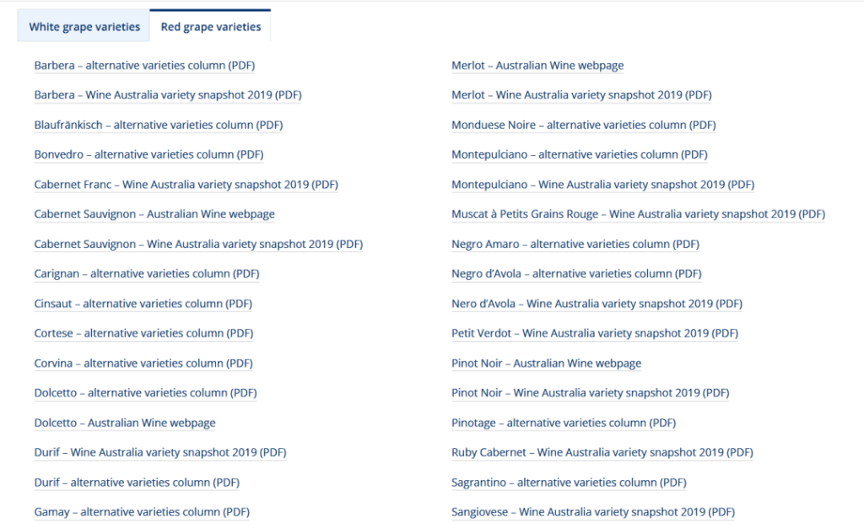This screenshot has height=529, width=864.
Task: Open Durif alternative varieties column PDF
Action: (x=137, y=483)
